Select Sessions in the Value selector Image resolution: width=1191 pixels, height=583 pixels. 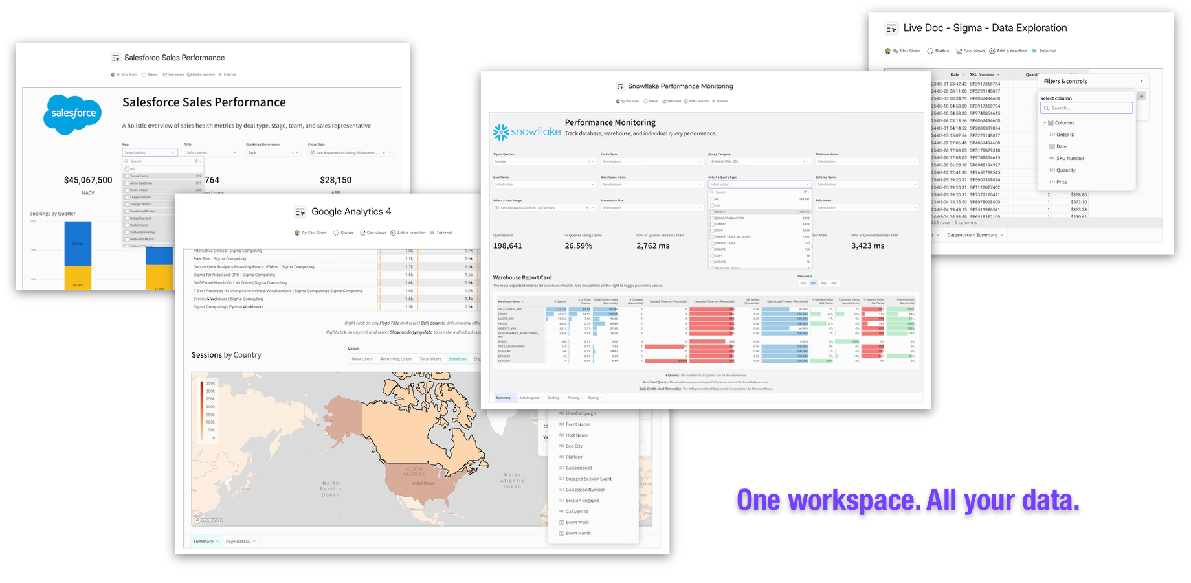[x=458, y=358]
